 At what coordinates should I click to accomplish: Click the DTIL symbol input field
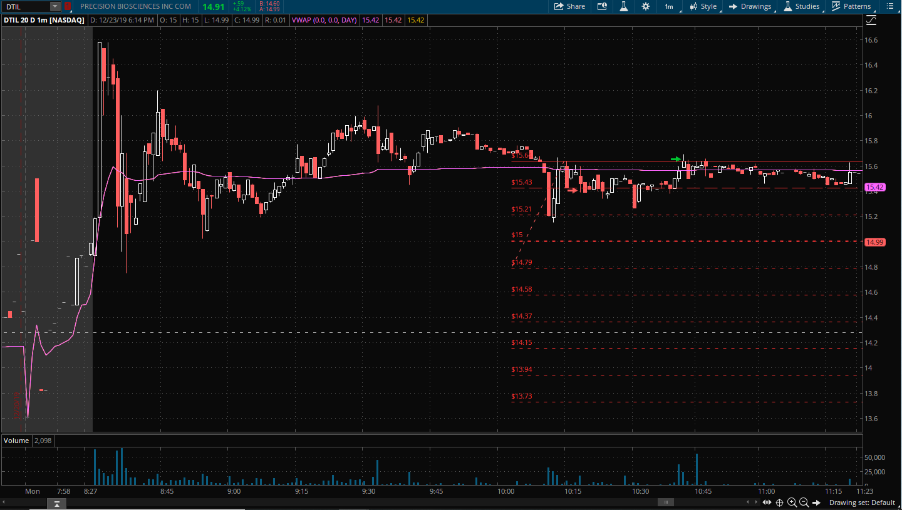[x=26, y=6]
